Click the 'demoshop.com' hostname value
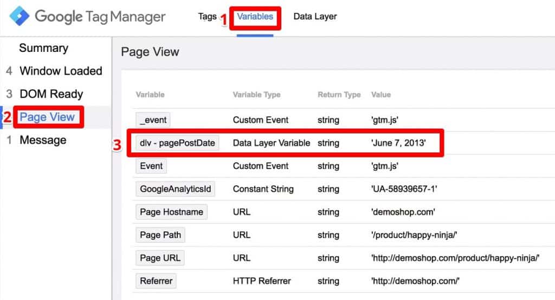The image size is (555, 300). pos(403,212)
